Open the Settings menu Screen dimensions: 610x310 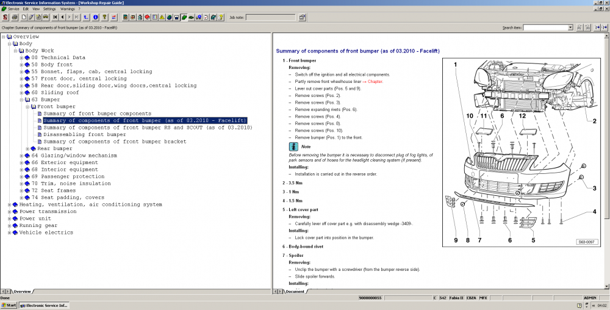(49, 9)
